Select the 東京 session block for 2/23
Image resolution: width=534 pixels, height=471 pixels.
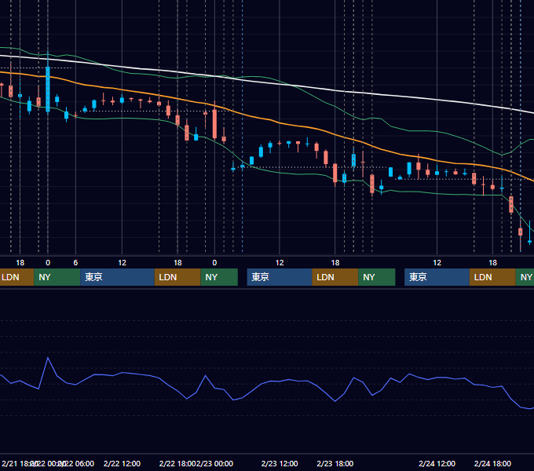point(280,277)
